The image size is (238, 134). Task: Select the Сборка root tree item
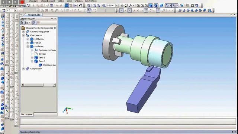[x=41, y=28]
